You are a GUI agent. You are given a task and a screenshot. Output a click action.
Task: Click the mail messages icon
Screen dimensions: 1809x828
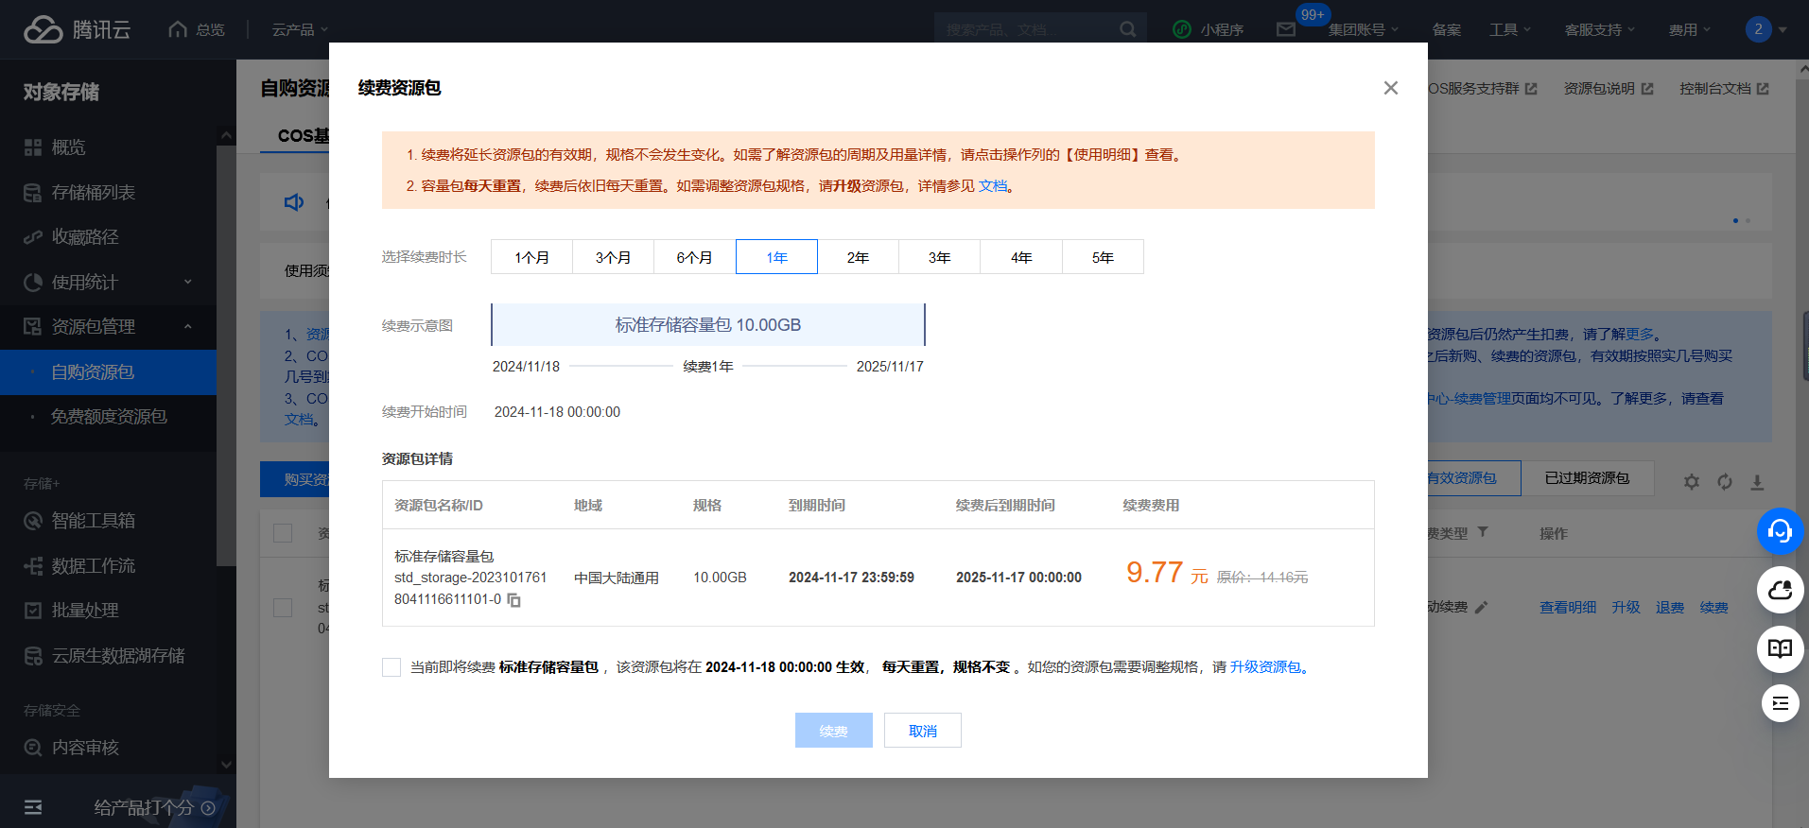[x=1285, y=30]
